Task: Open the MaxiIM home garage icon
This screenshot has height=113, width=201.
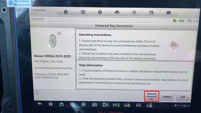Action: (x=62, y=104)
